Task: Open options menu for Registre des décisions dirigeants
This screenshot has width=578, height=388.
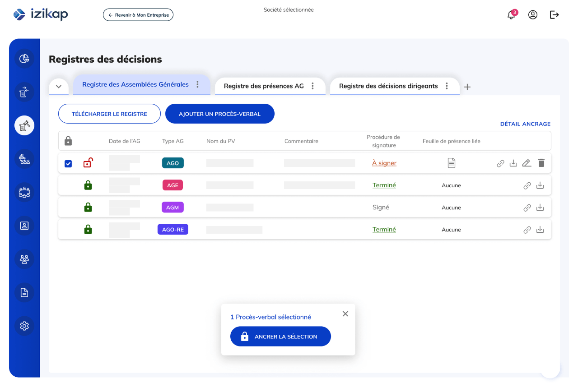Action: pos(447,86)
